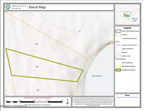This screenshot has width=144, height=111.
Task: Click the "Parcels" legend label
Action: point(124,35)
